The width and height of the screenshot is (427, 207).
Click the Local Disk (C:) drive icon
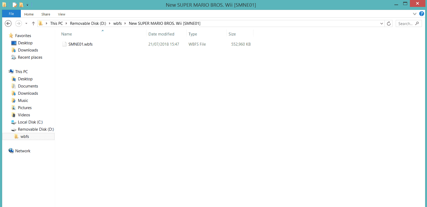(x=14, y=122)
